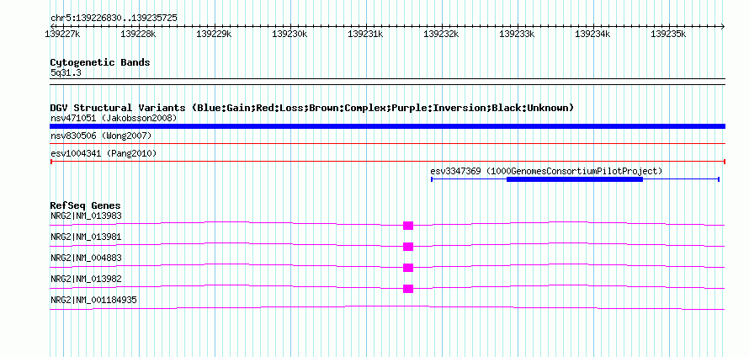Click the 139231k ruler tick label
The width and height of the screenshot is (749, 357).
[365, 34]
